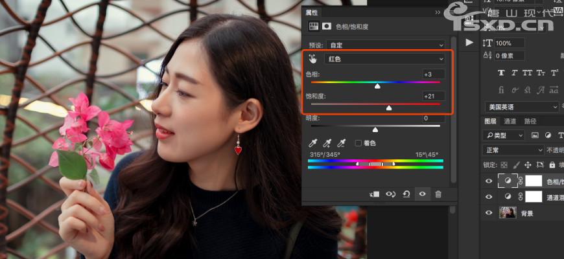Switch to the 路径 tab
This screenshot has height=259, width=564.
530,121
